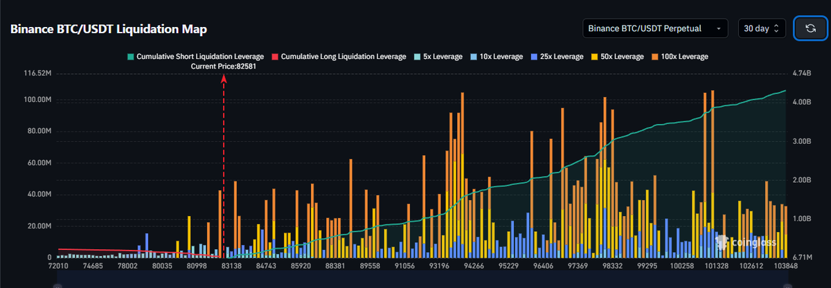Open the 30 day range selector
This screenshot has height=288, width=831.
click(x=762, y=28)
